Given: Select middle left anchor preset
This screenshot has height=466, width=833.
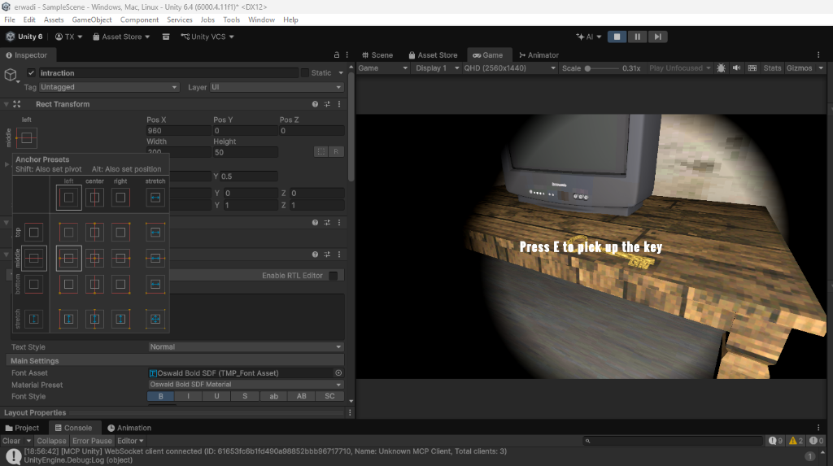Looking at the screenshot, I should tap(68, 259).
